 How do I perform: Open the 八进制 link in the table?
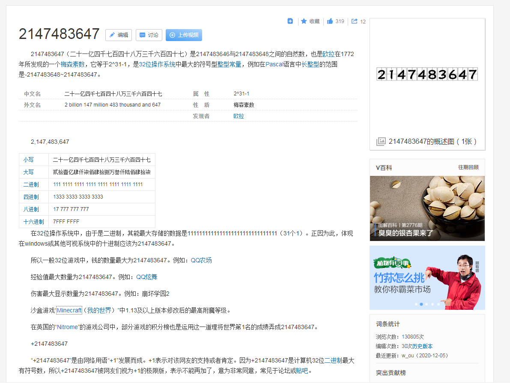31,209
